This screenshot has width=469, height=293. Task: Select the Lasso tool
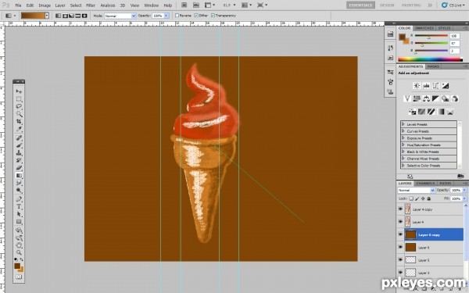point(19,106)
